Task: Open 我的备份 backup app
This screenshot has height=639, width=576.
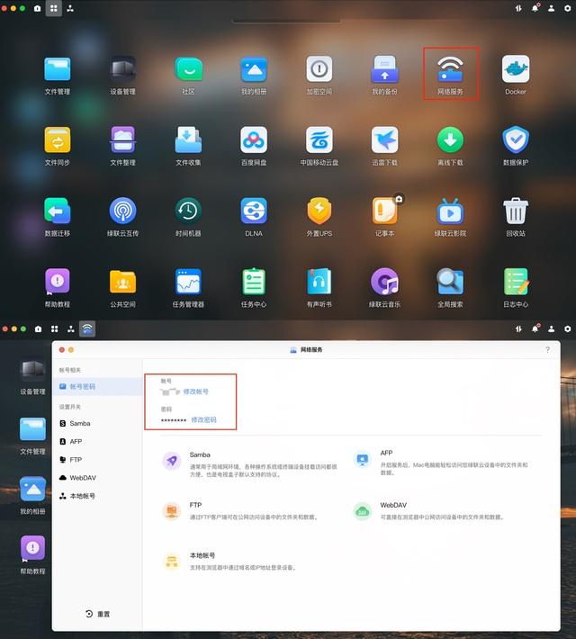Action: [x=384, y=74]
